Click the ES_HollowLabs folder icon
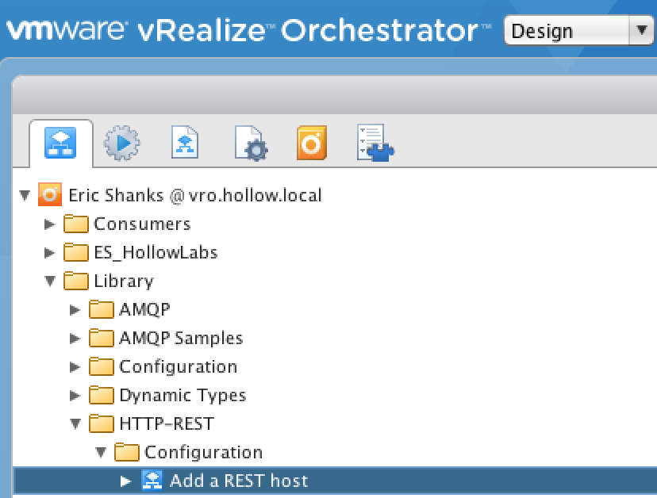This screenshot has height=498, width=657. (x=76, y=252)
